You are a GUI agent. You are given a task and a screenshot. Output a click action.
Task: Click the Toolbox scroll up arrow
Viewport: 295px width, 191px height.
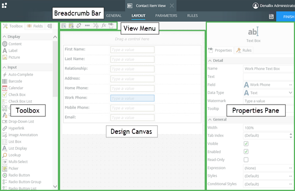pos(55,37)
